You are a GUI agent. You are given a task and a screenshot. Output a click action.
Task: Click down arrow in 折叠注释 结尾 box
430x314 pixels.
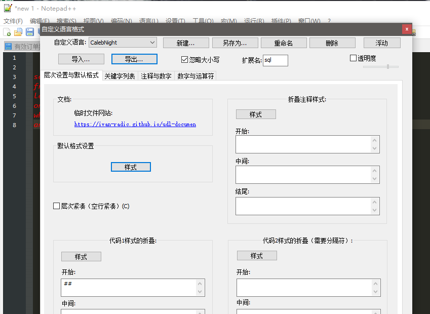pyautogui.click(x=375, y=210)
